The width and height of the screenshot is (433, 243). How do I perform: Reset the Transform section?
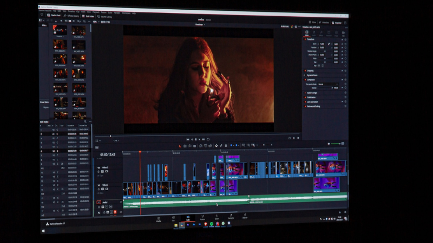click(345, 40)
